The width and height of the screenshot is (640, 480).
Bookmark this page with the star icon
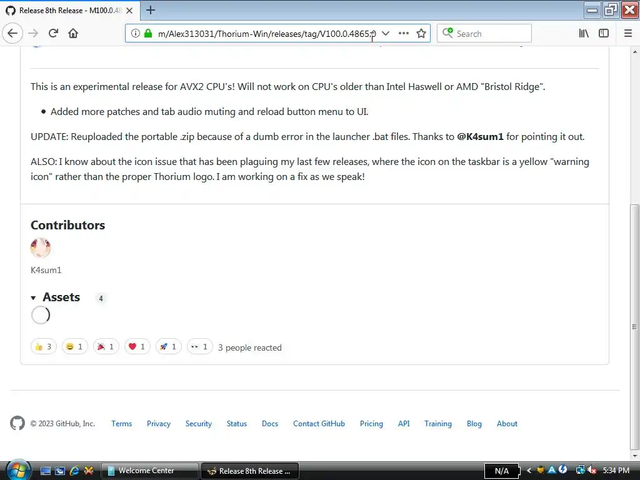click(x=421, y=34)
